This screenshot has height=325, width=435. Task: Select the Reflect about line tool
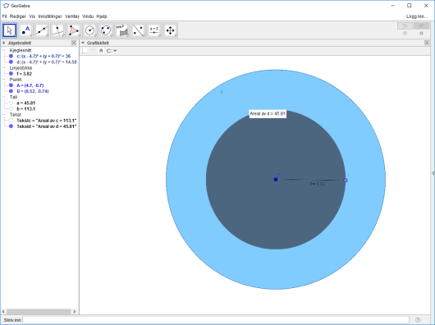(138, 30)
